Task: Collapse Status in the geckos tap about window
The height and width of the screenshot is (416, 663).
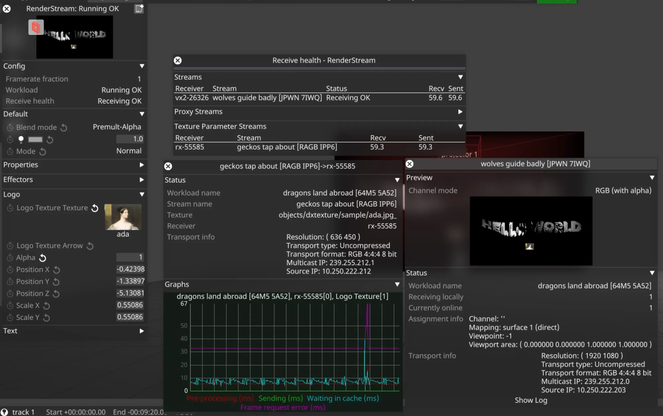Action: (x=397, y=180)
